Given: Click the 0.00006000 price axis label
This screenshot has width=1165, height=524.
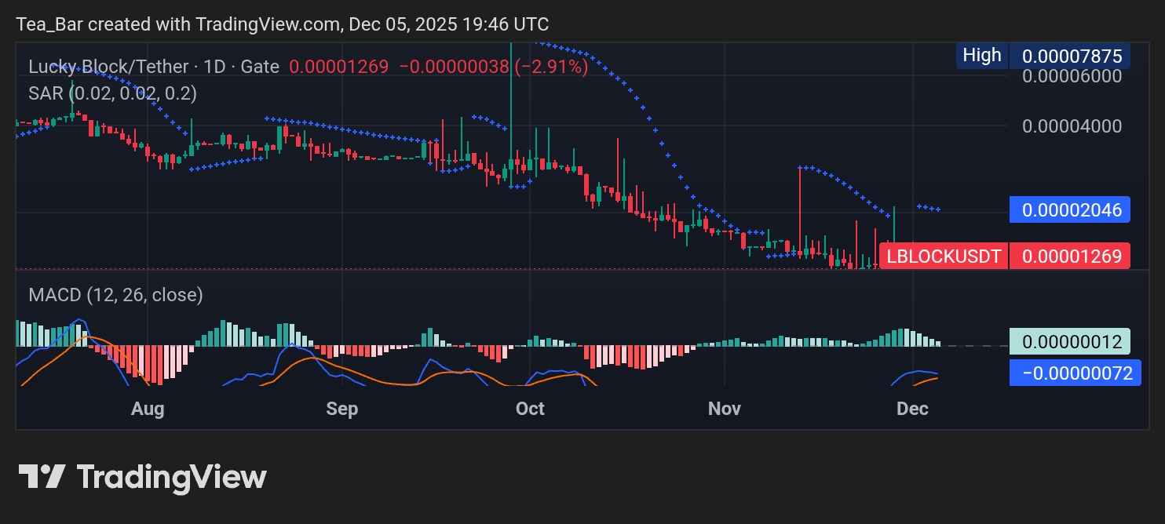Looking at the screenshot, I should coord(1072,76).
